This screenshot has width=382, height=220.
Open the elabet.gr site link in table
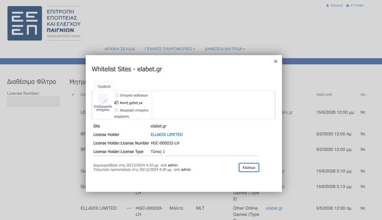[274, 208]
